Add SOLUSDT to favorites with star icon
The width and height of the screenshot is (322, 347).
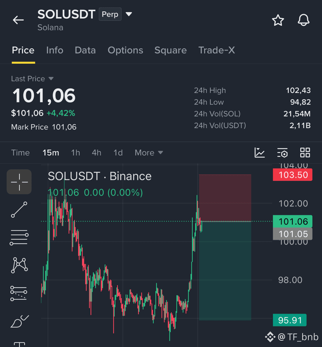point(278,20)
